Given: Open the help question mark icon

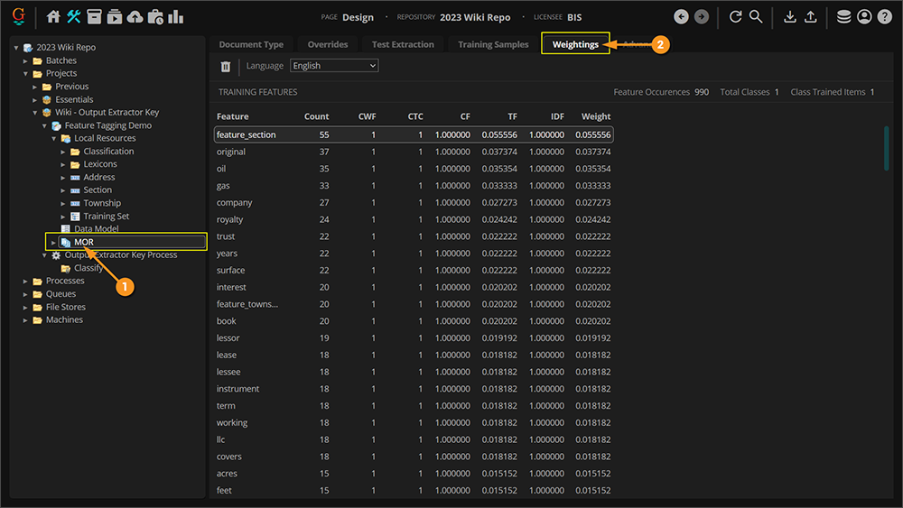Looking at the screenshot, I should (x=884, y=17).
